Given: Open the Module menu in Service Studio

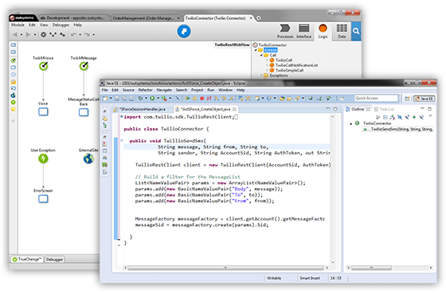Looking at the screenshot, I should (18, 25).
